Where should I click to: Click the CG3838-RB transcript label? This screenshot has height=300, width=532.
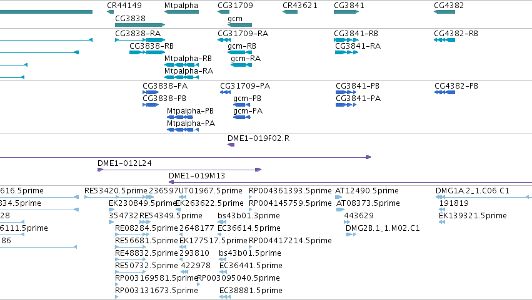151,46
